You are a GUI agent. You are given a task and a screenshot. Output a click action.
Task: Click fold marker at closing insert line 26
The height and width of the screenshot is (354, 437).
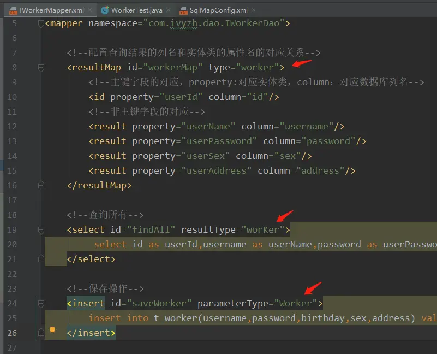pos(41,333)
